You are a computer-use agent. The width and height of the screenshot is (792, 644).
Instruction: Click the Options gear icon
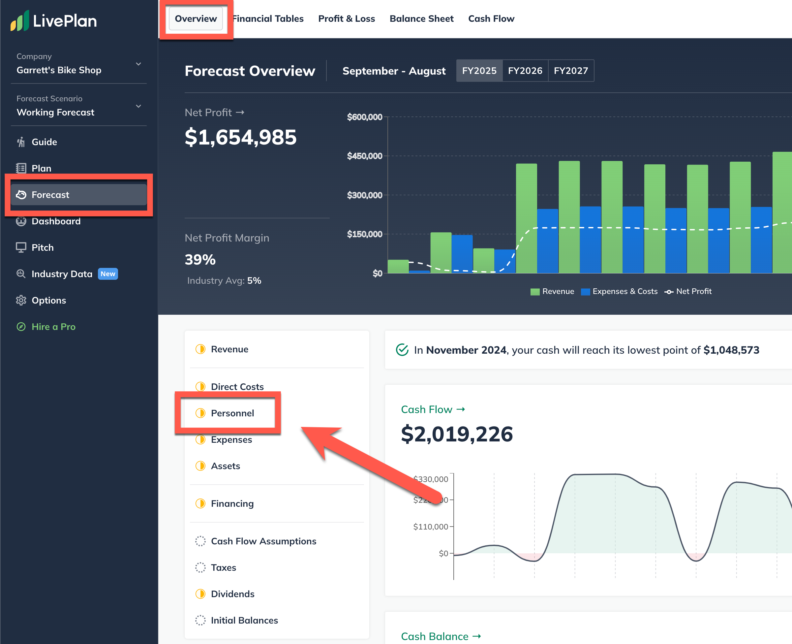tap(21, 300)
